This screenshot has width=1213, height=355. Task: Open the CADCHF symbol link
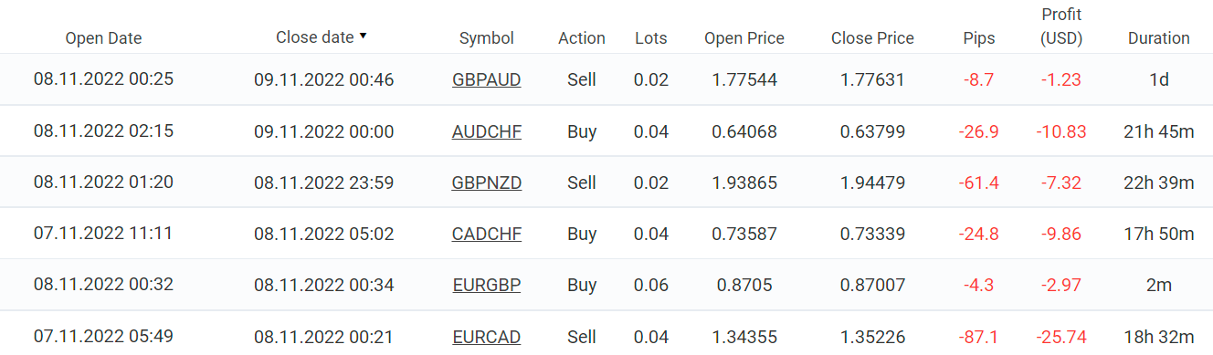(x=486, y=234)
